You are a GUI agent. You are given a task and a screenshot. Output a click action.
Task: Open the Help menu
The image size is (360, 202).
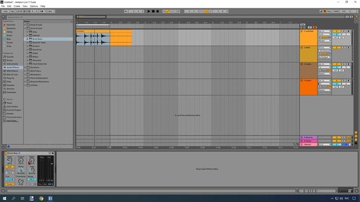[x=43, y=6]
